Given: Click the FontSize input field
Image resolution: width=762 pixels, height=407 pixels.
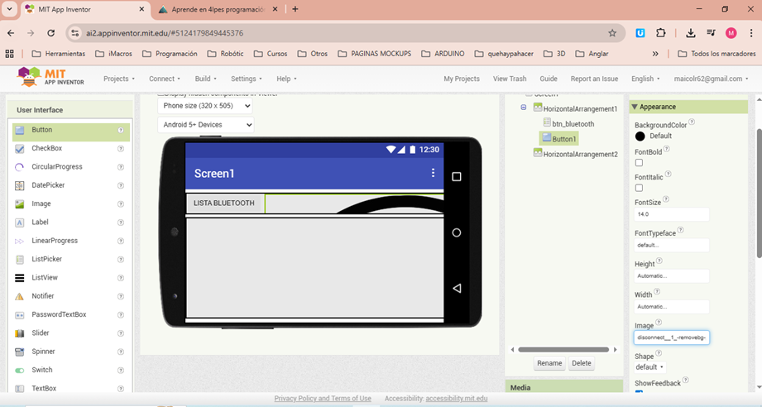Looking at the screenshot, I should (x=672, y=214).
